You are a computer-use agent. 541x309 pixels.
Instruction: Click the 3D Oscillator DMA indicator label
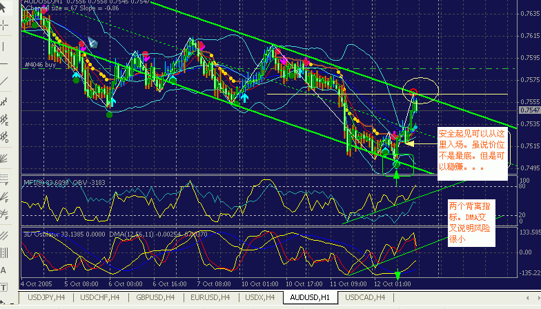[115, 235]
